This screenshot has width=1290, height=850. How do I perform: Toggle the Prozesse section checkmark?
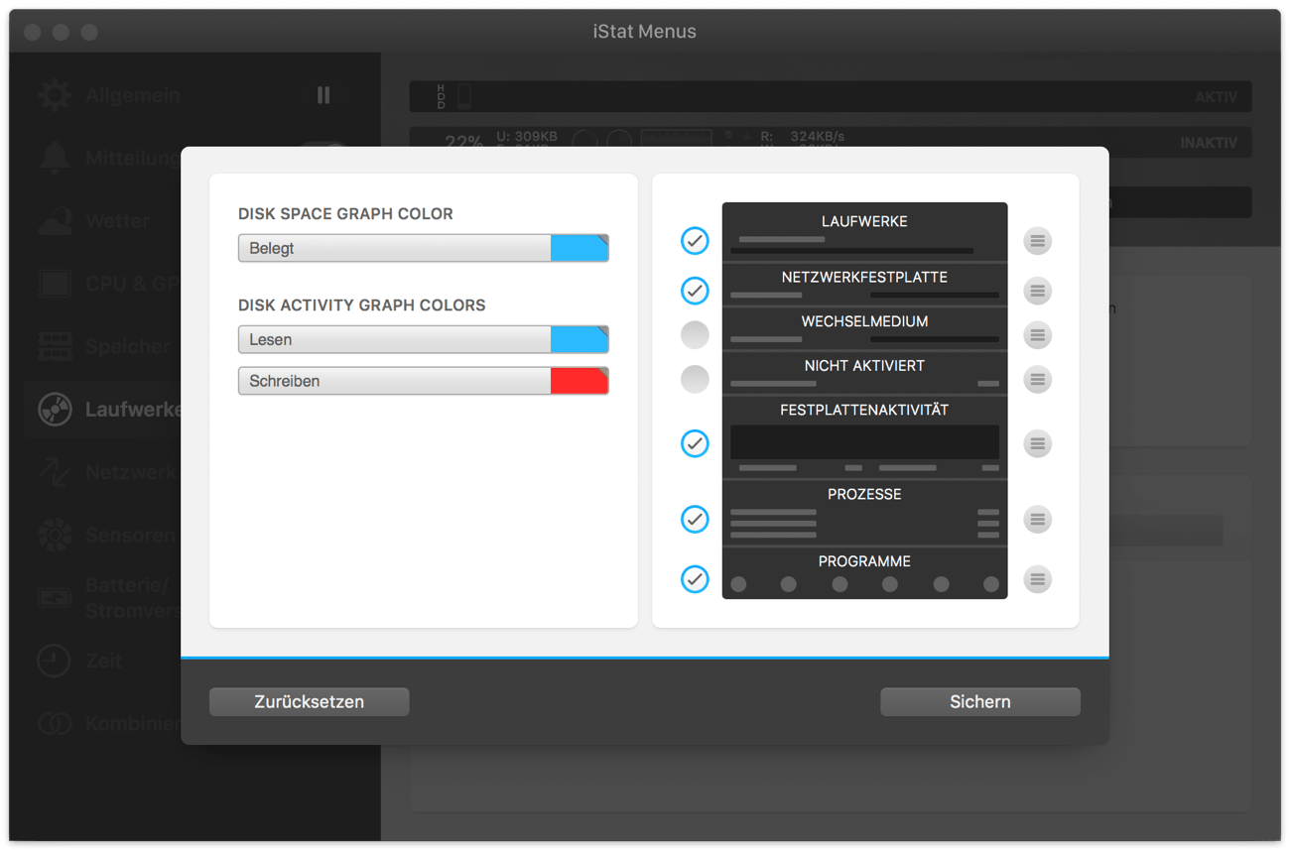pos(695,519)
